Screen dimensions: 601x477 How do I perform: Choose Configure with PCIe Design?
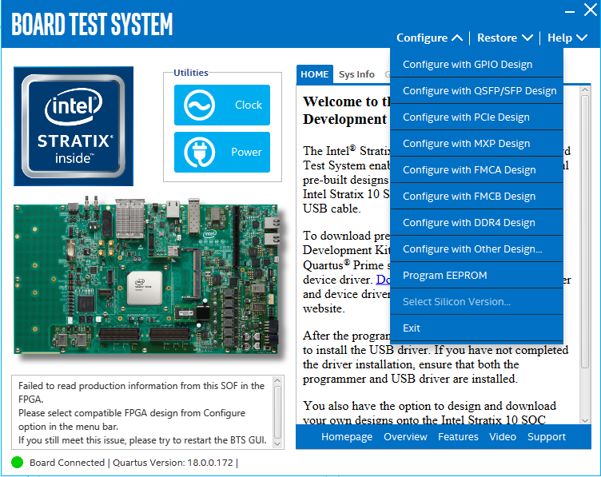point(476,117)
